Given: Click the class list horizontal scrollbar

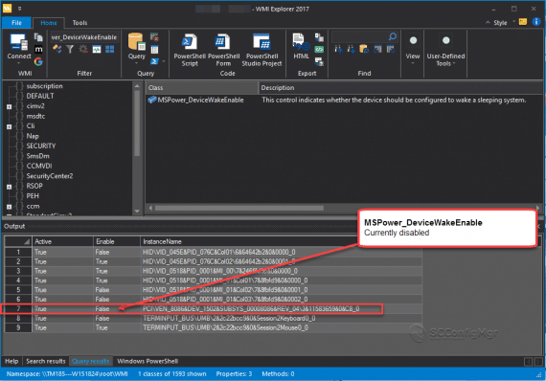Looking at the screenshot, I should pyautogui.click(x=239, y=208).
